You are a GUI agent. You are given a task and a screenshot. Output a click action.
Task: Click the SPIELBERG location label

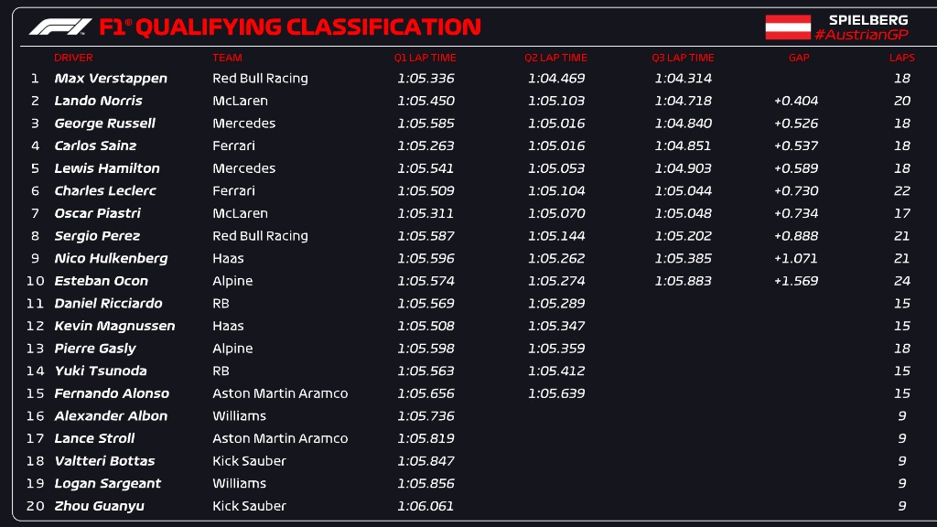(868, 20)
